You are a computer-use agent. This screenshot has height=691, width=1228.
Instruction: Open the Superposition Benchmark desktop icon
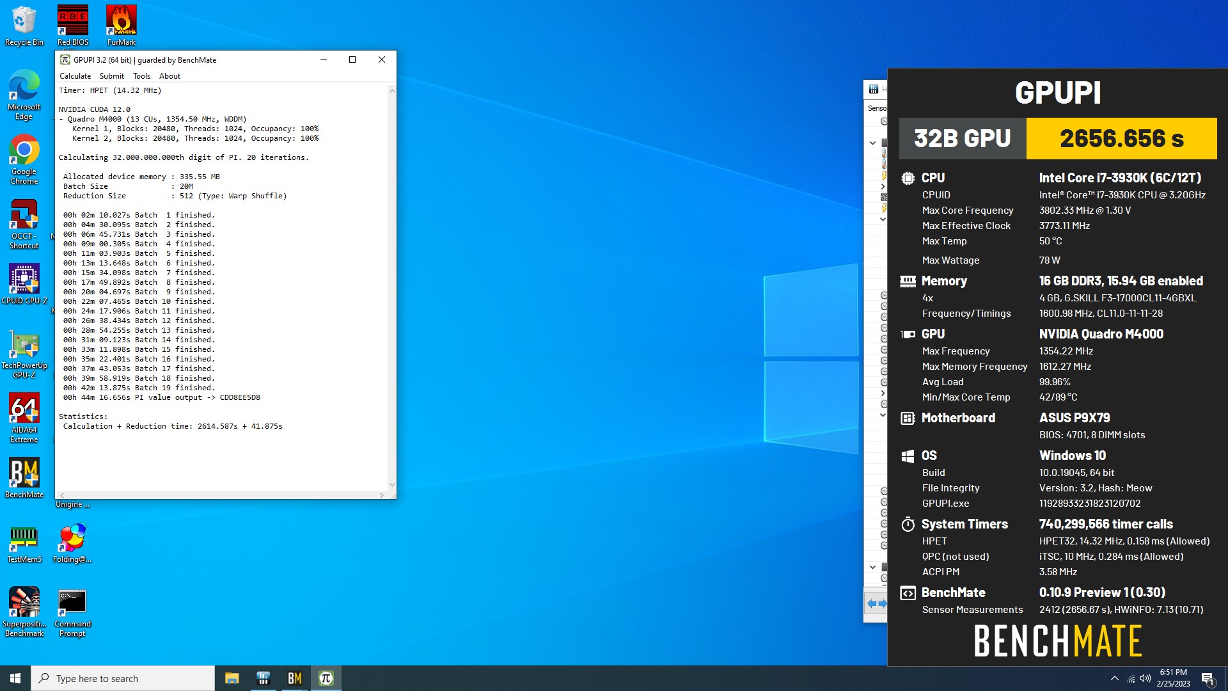pos(24,612)
